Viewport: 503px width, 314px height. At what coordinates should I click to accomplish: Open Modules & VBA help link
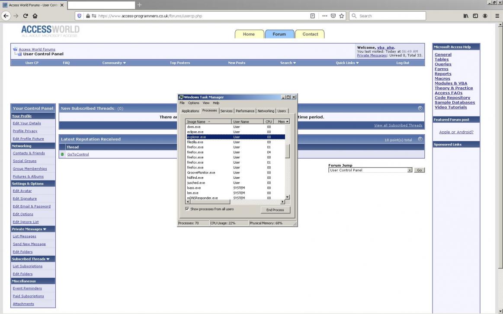[x=451, y=83]
